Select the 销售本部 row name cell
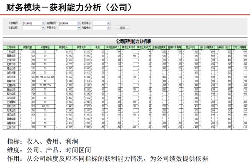 coord(11,123)
